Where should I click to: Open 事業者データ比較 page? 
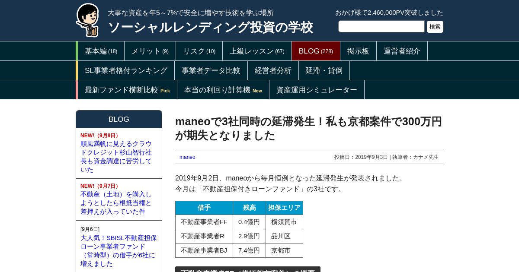211,70
